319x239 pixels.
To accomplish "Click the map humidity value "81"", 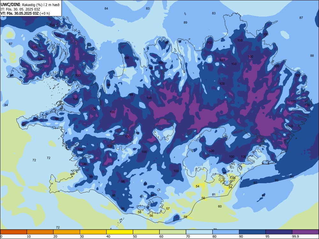I will [214, 194].
